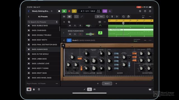Stop playback with the stop button
179x100 pixels.
(x=59, y=11)
